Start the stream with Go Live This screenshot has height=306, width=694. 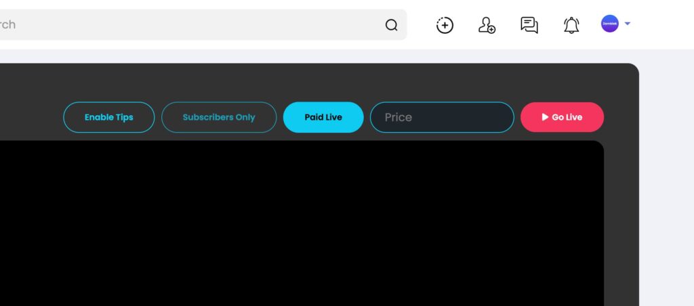pos(562,117)
